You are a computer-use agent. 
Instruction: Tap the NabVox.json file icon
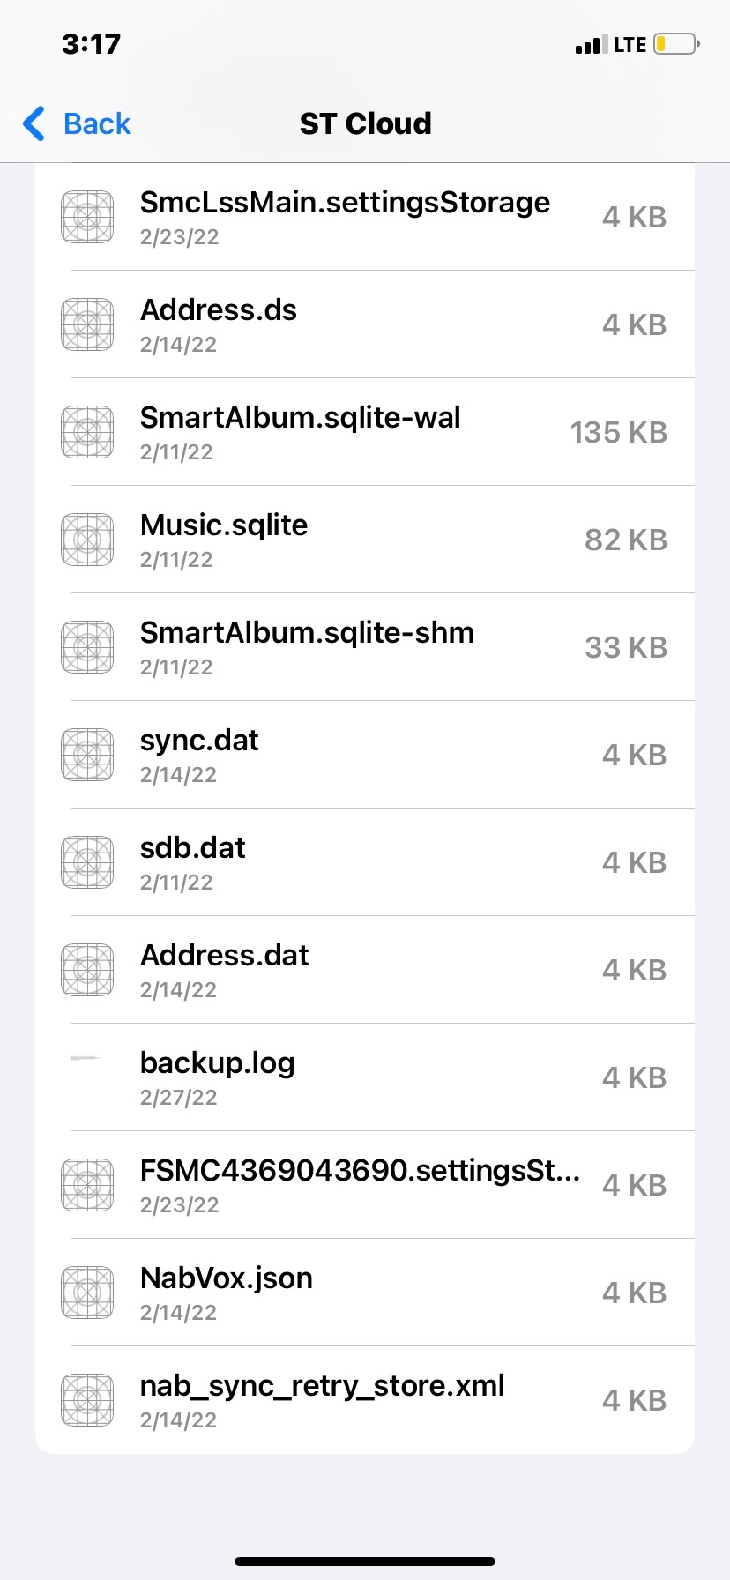[x=87, y=1293]
